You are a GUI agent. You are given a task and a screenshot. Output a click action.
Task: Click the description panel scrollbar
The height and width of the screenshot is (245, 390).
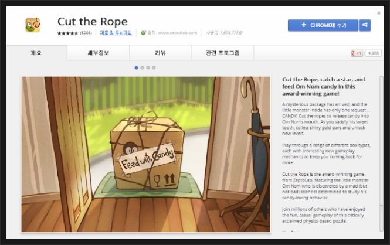(381, 154)
